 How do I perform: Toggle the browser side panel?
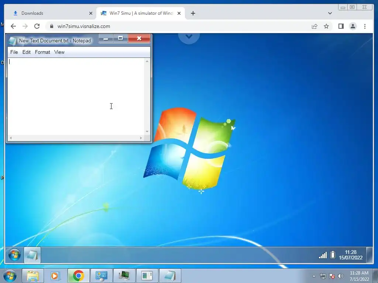(341, 26)
